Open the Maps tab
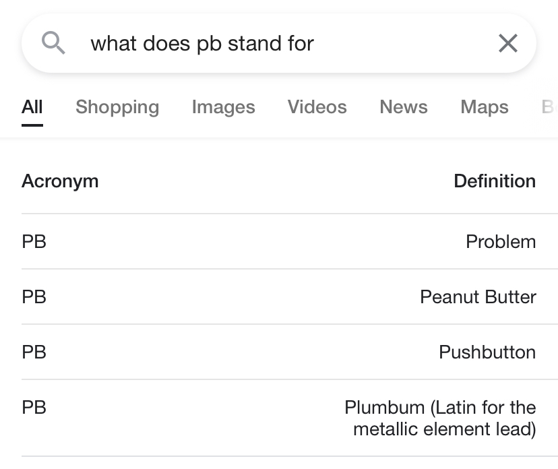558x469 pixels. pyautogui.click(x=484, y=106)
